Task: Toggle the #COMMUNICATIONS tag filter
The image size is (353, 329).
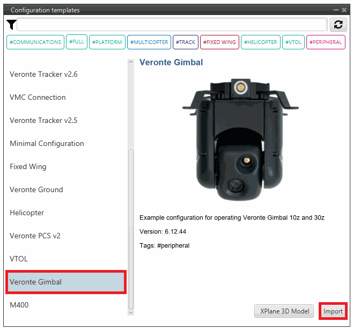Action: pos(35,42)
